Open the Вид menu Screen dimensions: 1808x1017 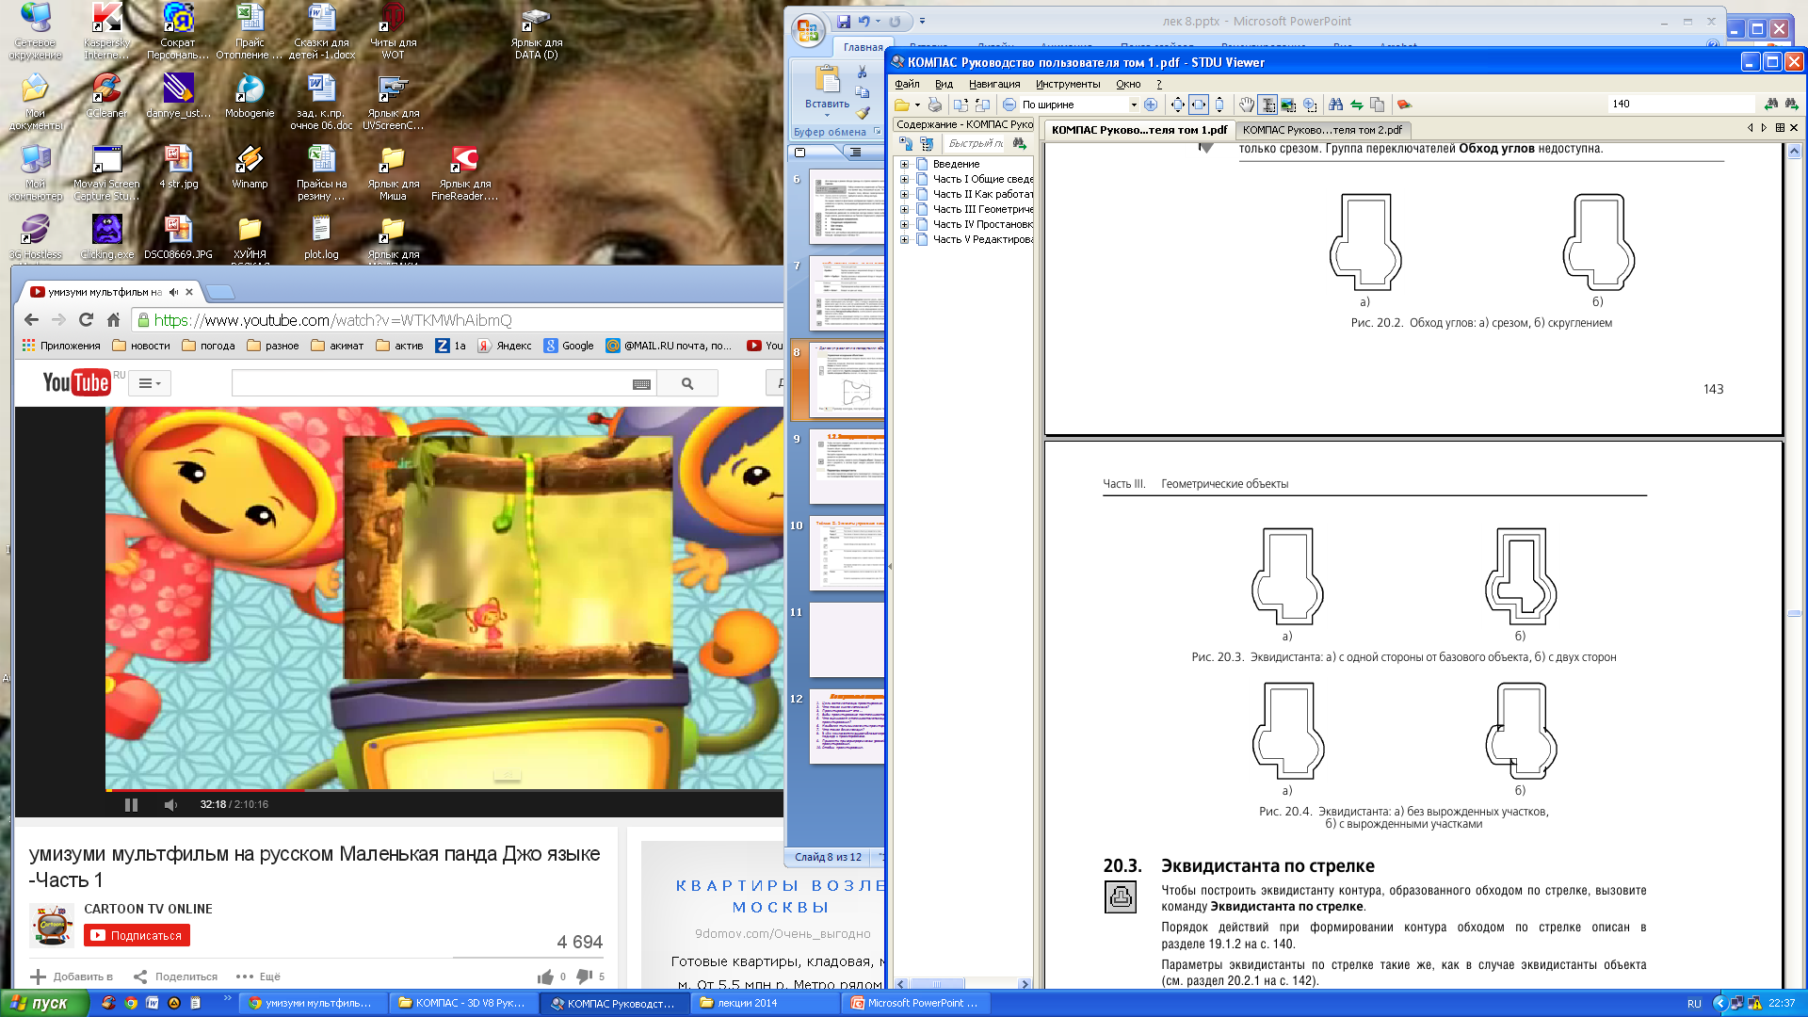coord(944,84)
